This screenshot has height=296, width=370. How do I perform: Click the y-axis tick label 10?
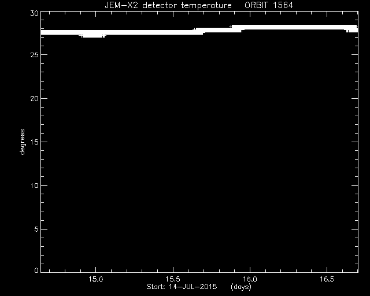pos(35,186)
